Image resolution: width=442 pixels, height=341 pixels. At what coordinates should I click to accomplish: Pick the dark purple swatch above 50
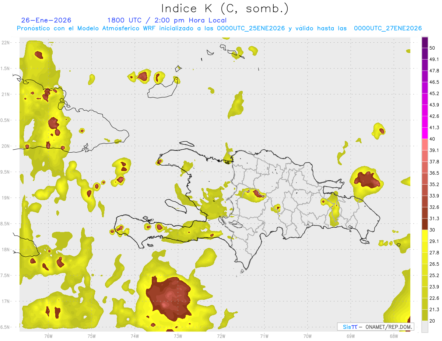coord(425,42)
